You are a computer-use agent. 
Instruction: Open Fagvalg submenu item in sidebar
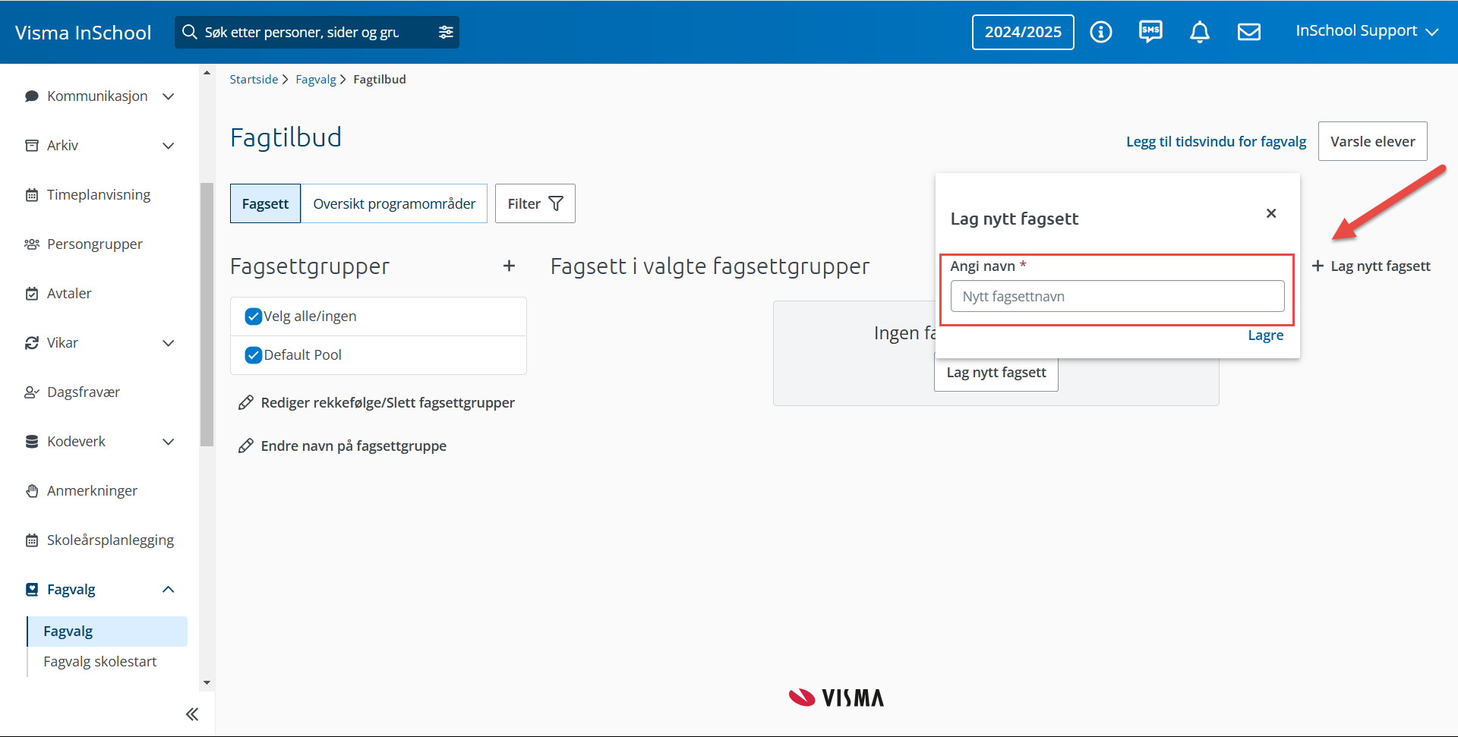[x=107, y=631]
